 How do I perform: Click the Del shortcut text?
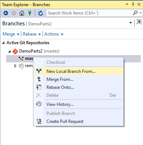pos(113,95)
